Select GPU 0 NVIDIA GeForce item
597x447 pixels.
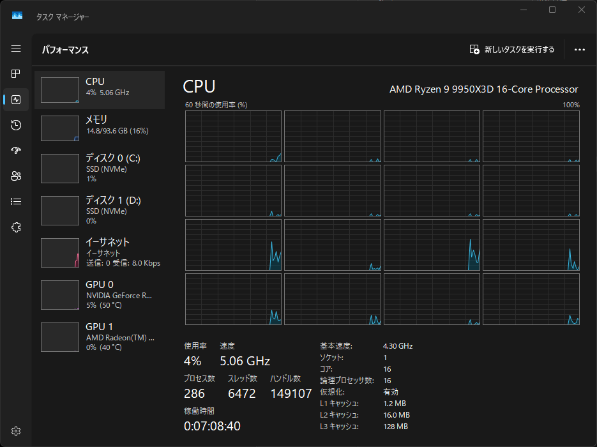click(100, 294)
